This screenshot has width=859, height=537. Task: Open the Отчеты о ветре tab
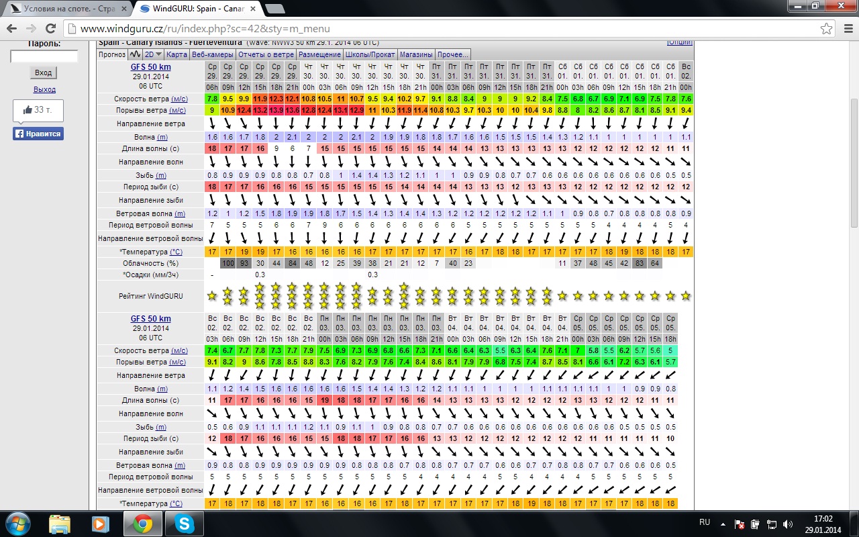tap(266, 54)
